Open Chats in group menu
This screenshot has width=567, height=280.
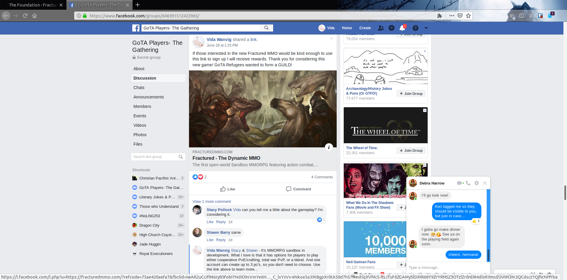point(139,88)
